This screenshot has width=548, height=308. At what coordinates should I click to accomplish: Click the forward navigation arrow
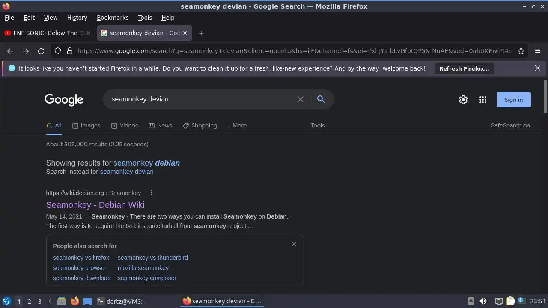pos(26,51)
